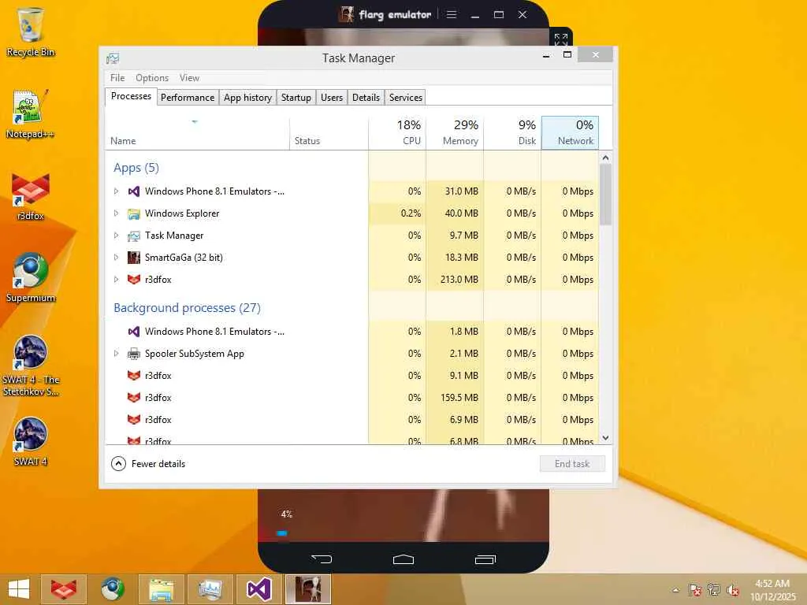Switch to Task Manager taskbar icon
Viewport: 807px width, 605px height.
[x=210, y=589]
